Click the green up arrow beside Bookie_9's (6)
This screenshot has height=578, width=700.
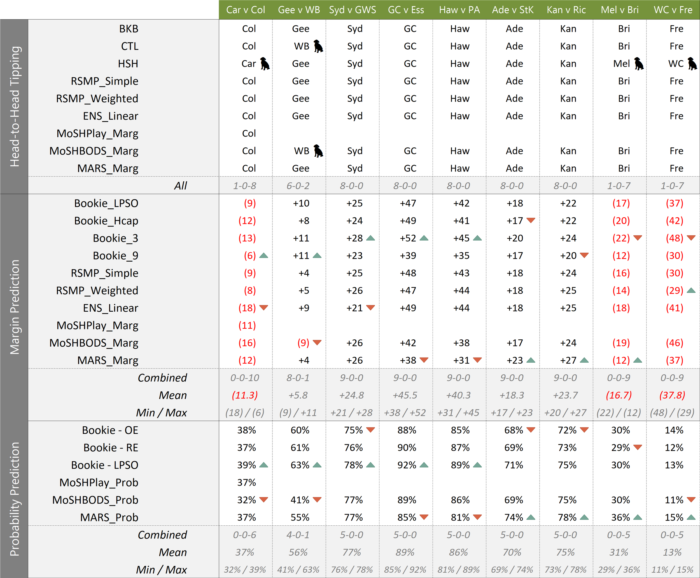(263, 256)
